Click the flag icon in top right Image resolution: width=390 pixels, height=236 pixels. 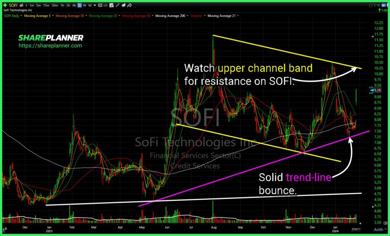[375, 5]
